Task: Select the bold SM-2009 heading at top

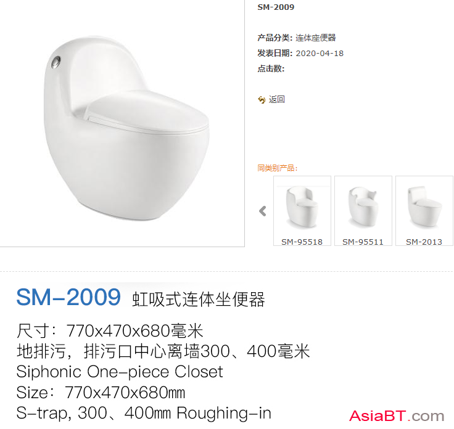Action: (x=276, y=7)
